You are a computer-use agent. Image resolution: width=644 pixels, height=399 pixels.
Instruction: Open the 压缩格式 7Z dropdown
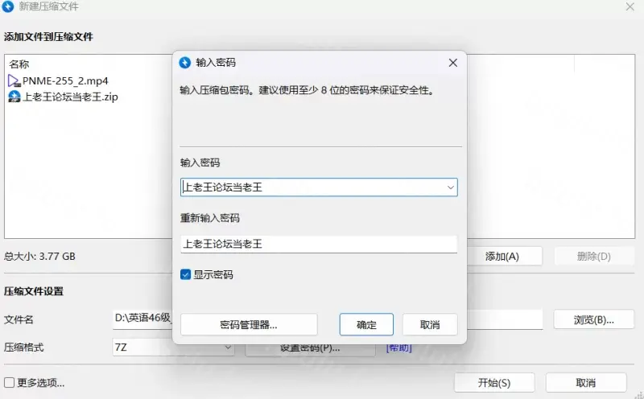coord(173,348)
